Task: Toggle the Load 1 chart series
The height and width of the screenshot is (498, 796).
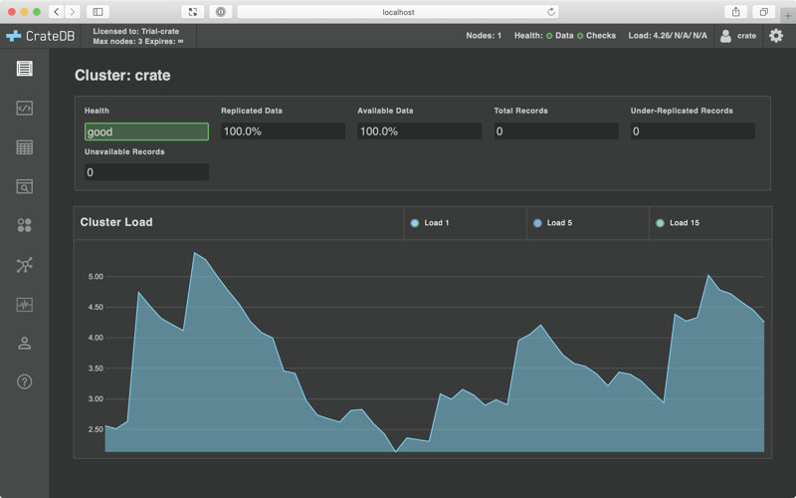Action: click(x=431, y=223)
